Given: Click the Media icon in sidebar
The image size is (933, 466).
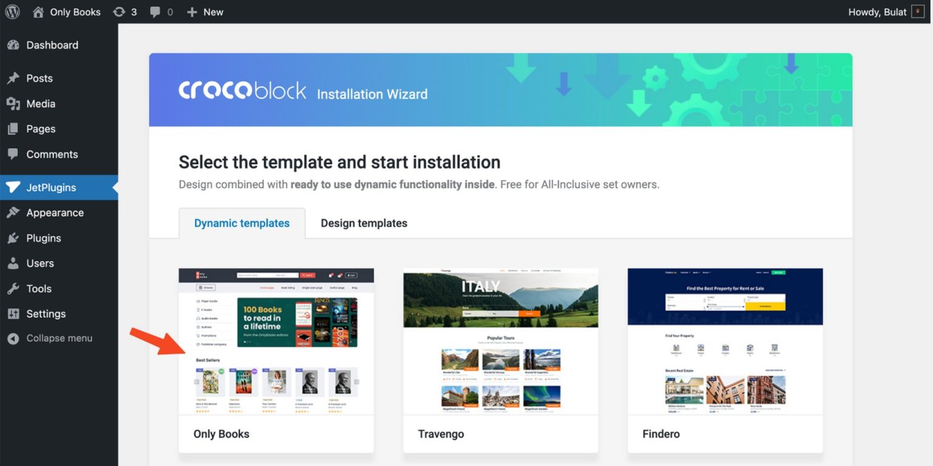Looking at the screenshot, I should coord(13,104).
